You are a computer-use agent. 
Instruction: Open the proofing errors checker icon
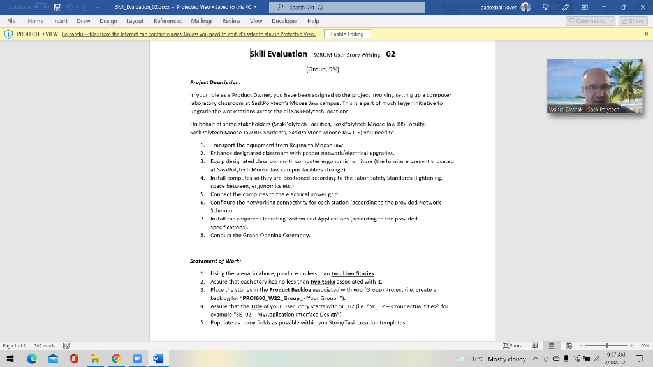[x=66, y=345]
